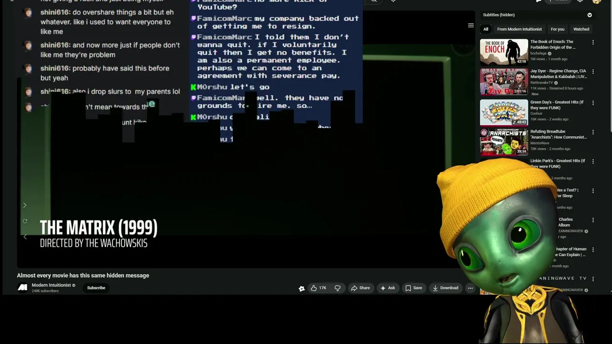Image resolution: width=612 pixels, height=344 pixels.
Task: Open options for 'chapter of Human' video
Action: 593,249
